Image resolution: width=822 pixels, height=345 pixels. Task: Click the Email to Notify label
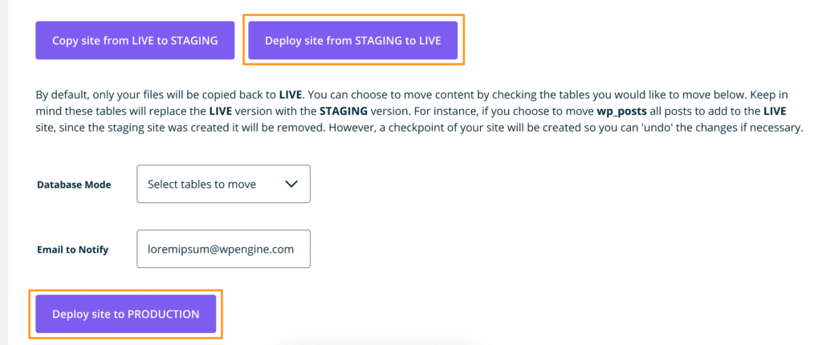tap(72, 250)
